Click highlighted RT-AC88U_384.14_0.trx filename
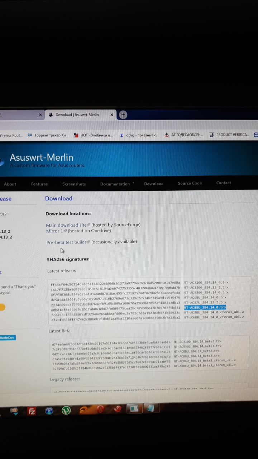258x459 pixels. 205,307
